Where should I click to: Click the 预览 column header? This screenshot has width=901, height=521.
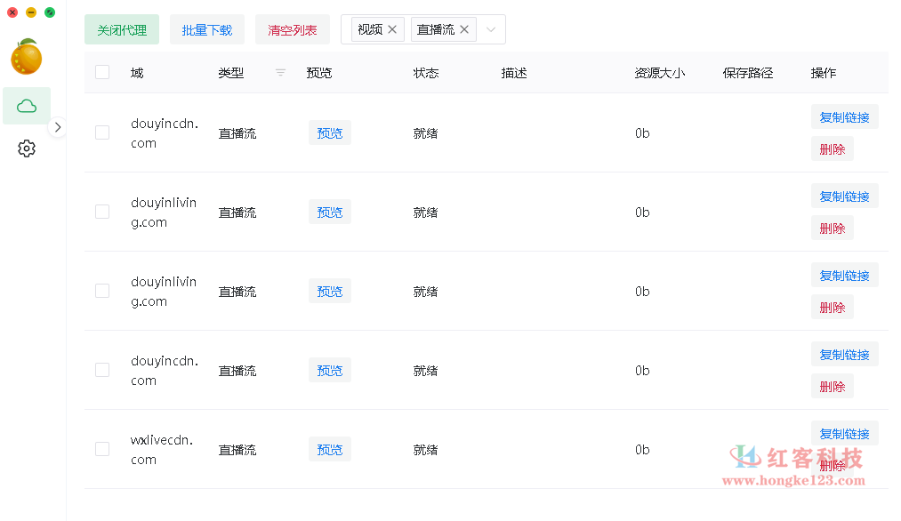(x=319, y=72)
